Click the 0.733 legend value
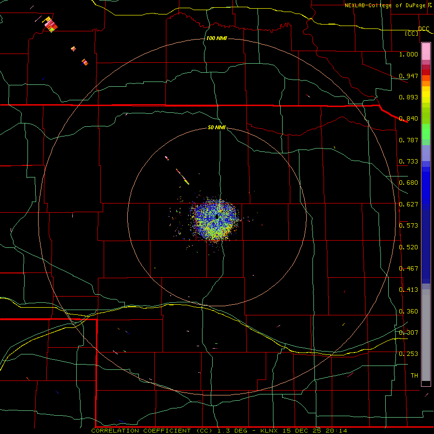This screenshot has width=434, height=434. [408, 162]
